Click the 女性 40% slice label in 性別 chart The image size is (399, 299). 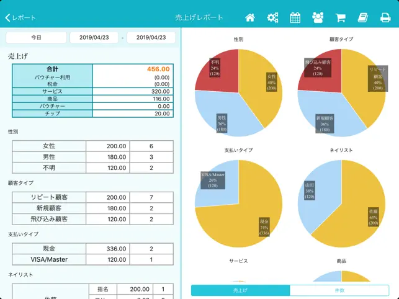[272, 82]
